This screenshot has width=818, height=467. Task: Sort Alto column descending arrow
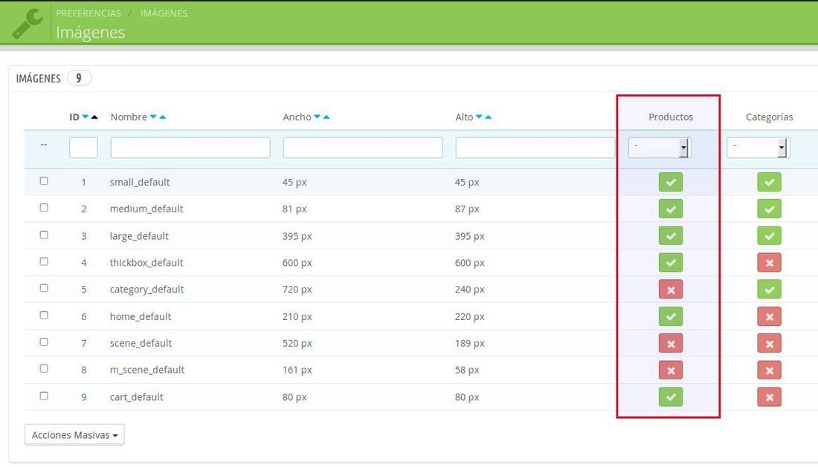(479, 117)
